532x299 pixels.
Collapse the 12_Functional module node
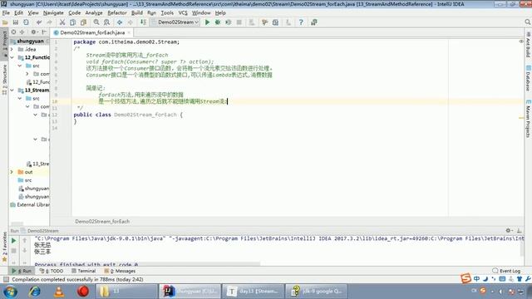point(12,57)
